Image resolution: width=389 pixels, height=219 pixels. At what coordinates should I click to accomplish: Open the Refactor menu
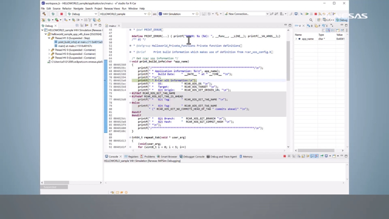click(x=67, y=9)
